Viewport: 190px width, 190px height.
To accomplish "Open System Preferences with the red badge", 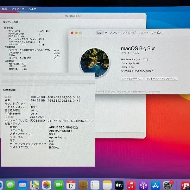I will pos(168,185).
